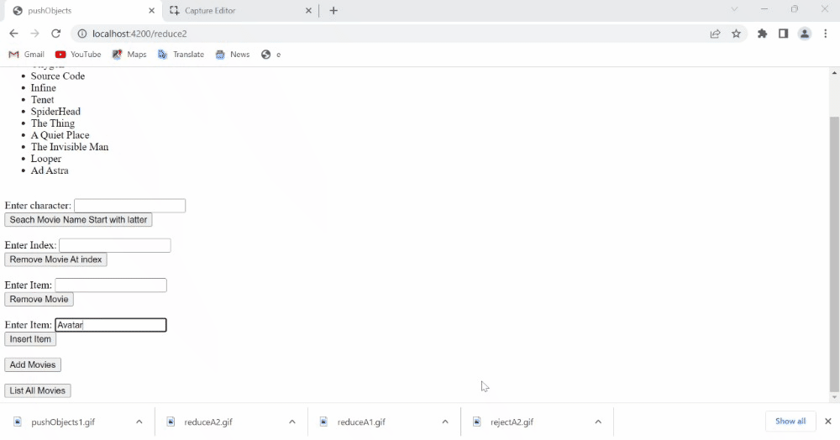Close the Capture Editor tab
The height and width of the screenshot is (440, 840).
(308, 11)
